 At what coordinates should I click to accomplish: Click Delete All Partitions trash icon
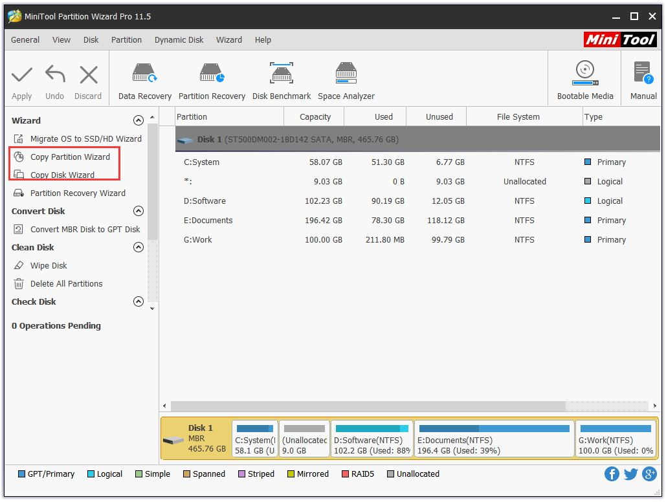[x=19, y=284]
